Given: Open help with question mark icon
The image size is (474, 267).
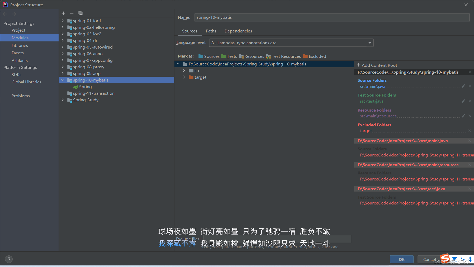Looking at the screenshot, I should click(9, 259).
